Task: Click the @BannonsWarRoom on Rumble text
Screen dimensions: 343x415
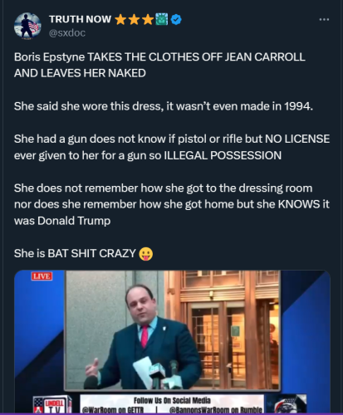Action: click(215, 410)
